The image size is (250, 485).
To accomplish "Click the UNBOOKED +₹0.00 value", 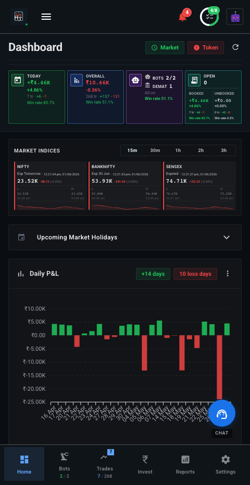I will (223, 100).
